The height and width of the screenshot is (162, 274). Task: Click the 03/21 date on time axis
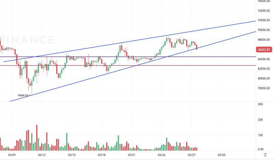(x=132, y=155)
